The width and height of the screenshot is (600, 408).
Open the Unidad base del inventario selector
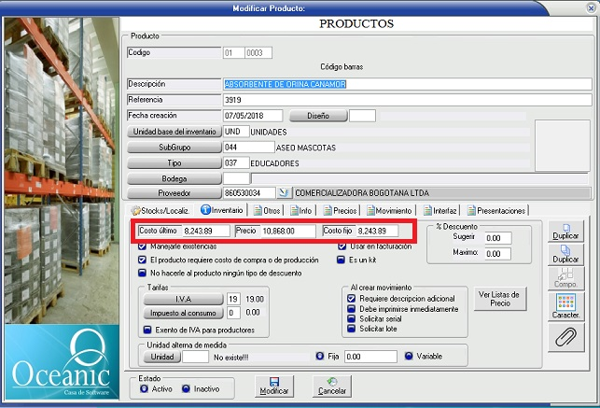point(174,132)
